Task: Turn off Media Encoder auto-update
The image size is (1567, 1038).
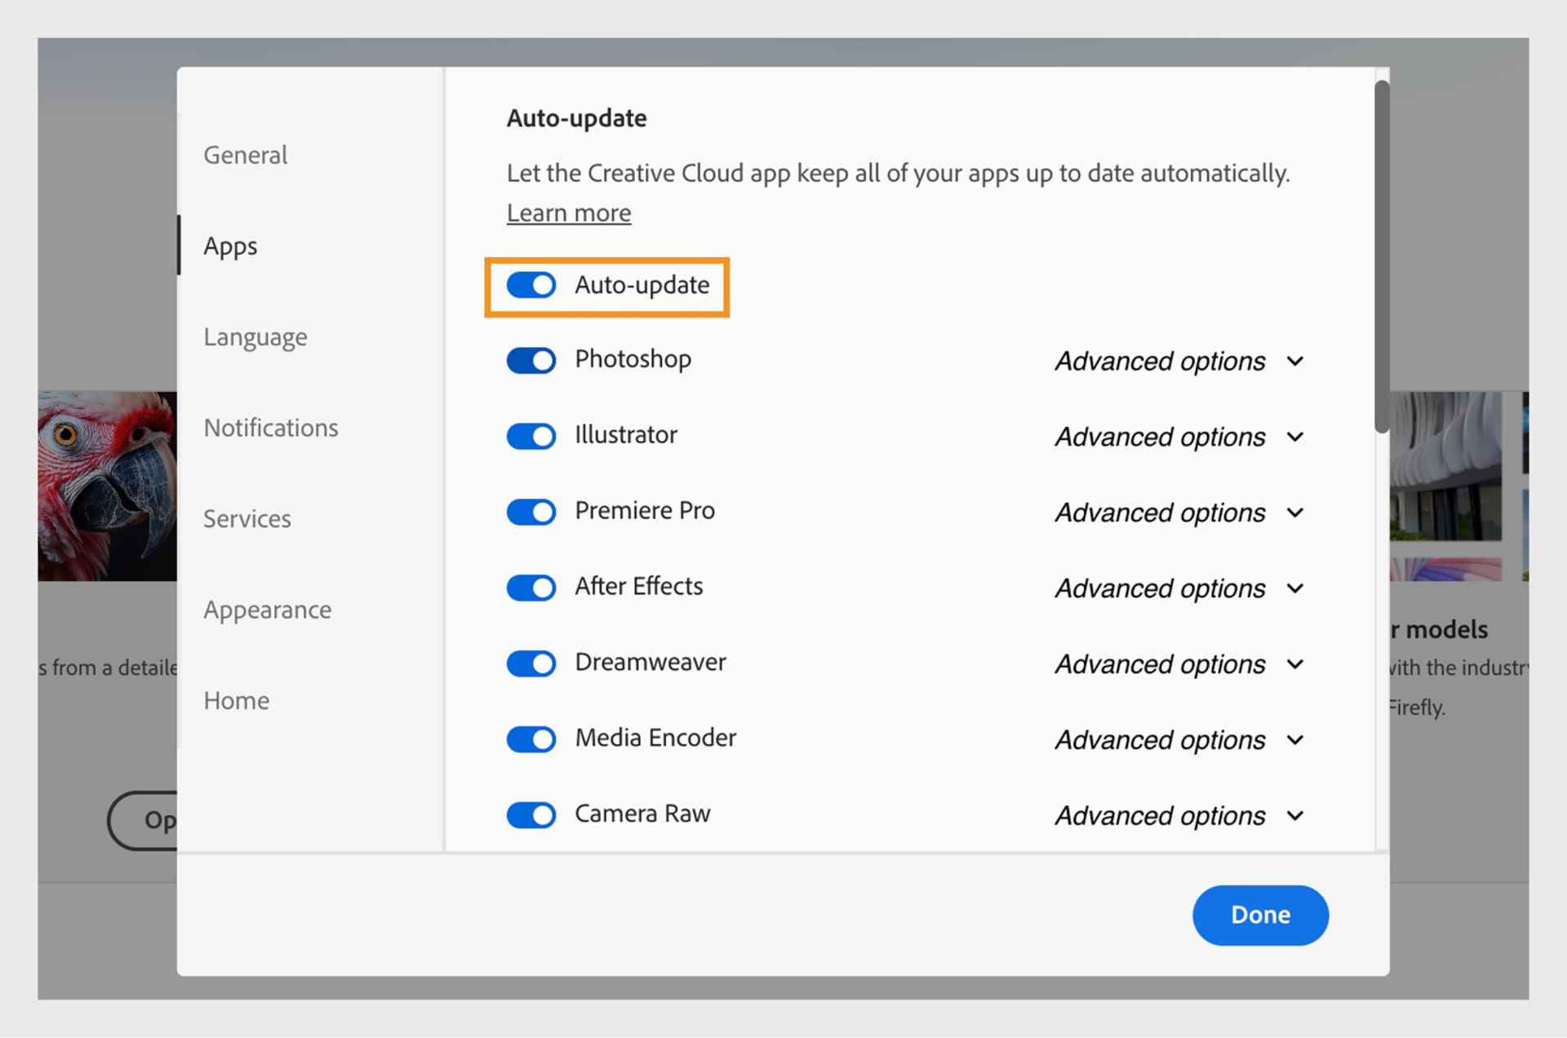Action: coord(531,739)
